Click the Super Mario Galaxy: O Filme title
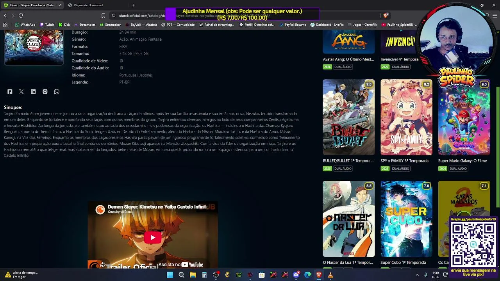Viewport: 500px width, 281px height. click(462, 161)
